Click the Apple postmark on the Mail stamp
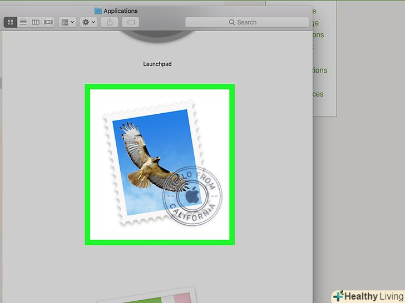The image size is (405, 303). [192, 196]
